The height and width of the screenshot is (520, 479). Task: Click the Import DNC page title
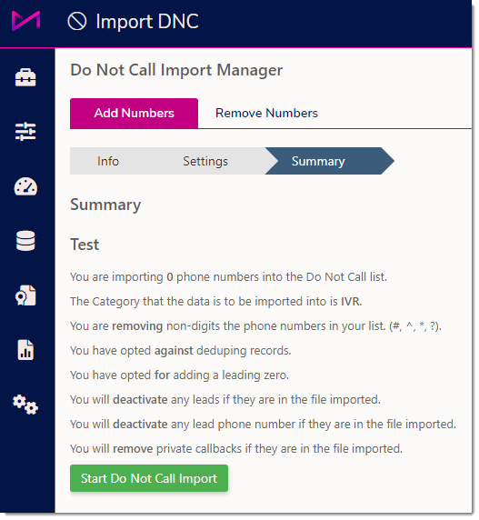(x=147, y=22)
